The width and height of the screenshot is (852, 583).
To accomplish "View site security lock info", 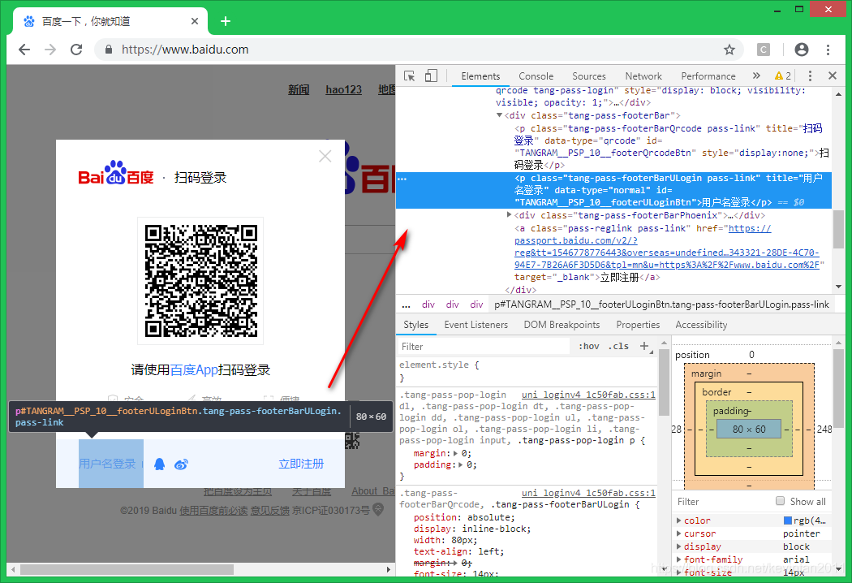I will [x=109, y=50].
